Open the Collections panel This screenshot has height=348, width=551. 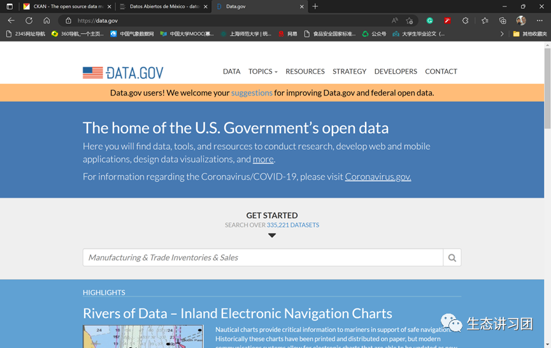(x=503, y=21)
